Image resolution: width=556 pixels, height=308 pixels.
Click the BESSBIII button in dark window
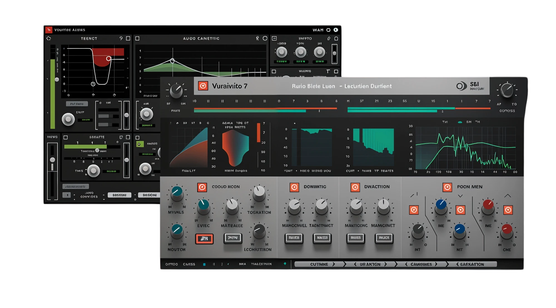tap(120, 195)
